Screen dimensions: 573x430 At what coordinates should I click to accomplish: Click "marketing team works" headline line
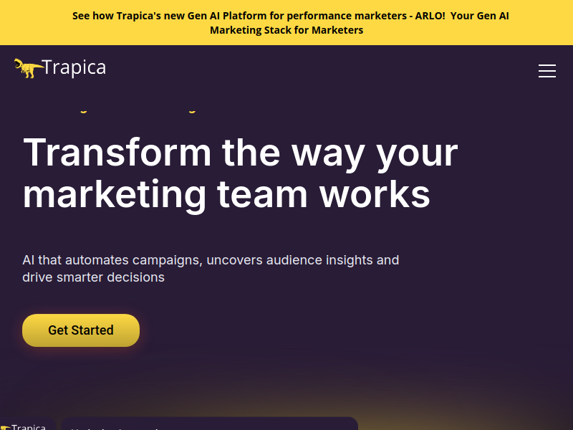point(226,193)
